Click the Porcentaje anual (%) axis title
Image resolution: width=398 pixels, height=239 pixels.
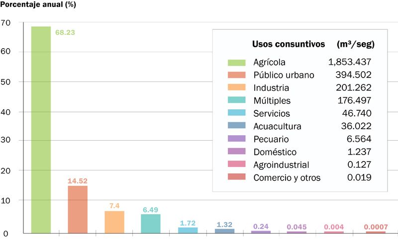click(39, 5)
